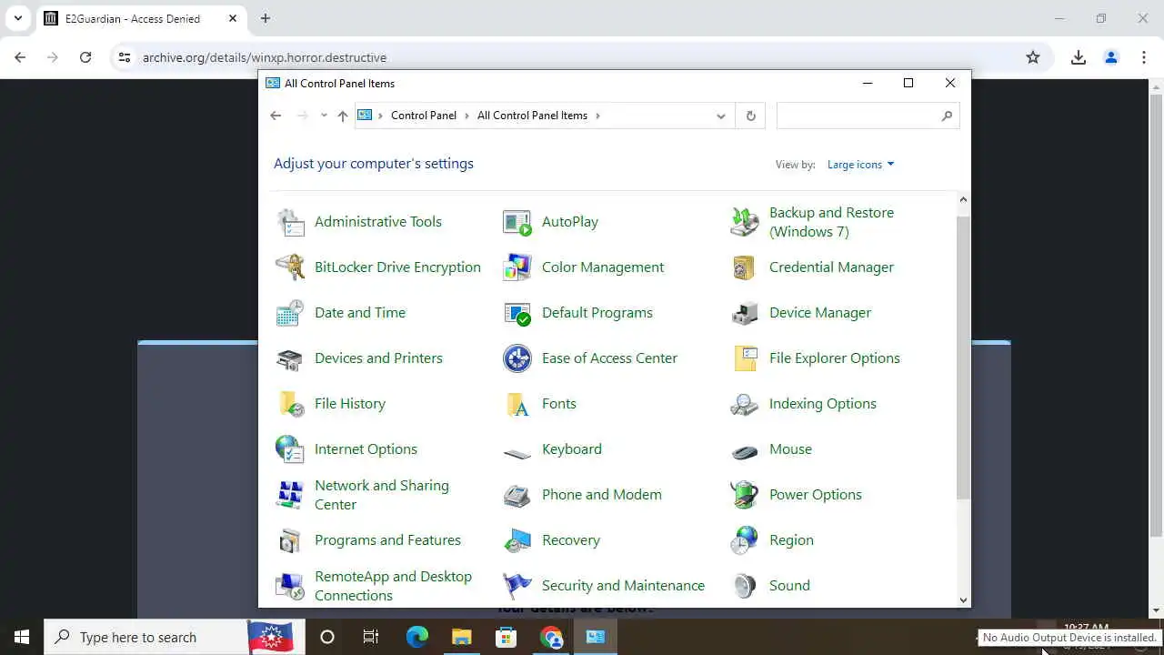Open Color Management icon
Viewport: 1164px width, 655px height.
pos(517,267)
